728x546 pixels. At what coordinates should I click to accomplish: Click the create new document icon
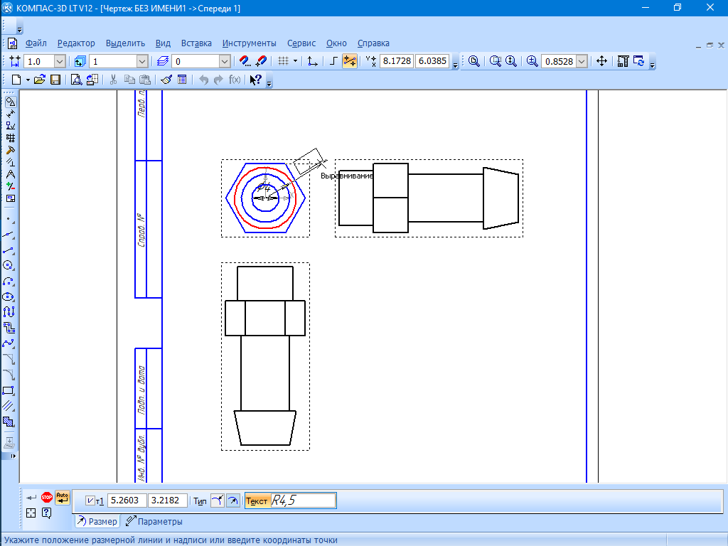[16, 80]
